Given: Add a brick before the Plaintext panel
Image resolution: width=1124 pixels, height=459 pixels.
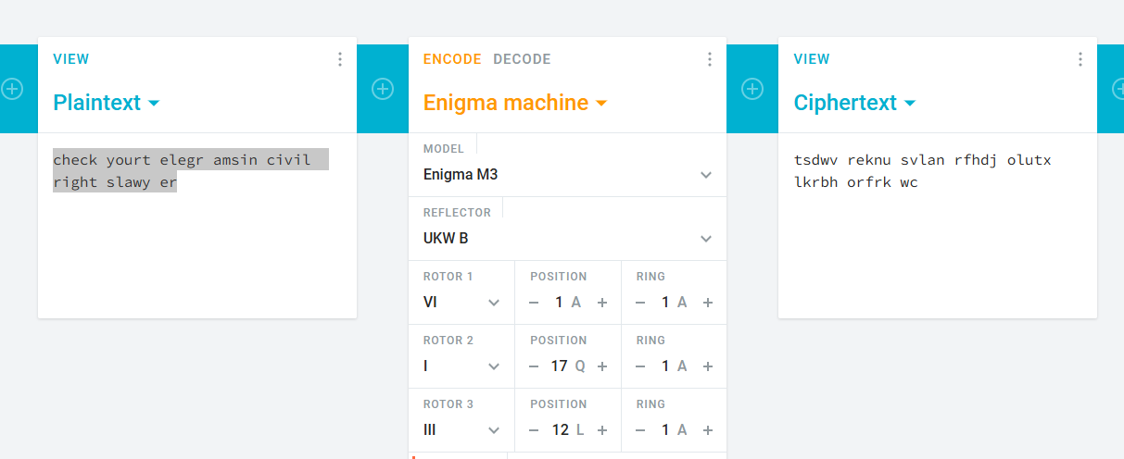Looking at the screenshot, I should (x=12, y=89).
